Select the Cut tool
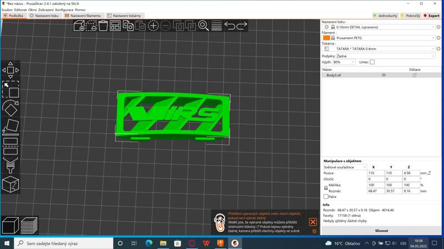The height and width of the screenshot is (249, 444). tap(11, 146)
